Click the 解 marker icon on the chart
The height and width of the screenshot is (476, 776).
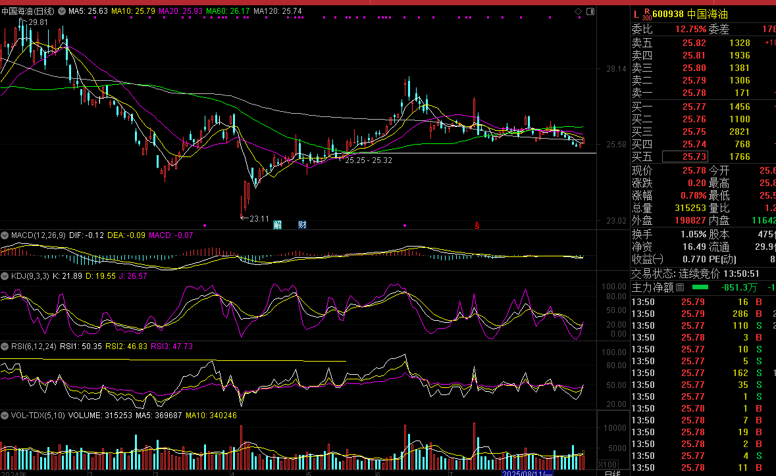pyautogui.click(x=278, y=225)
